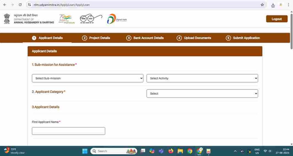The image size is (293, 156).
Task: Open the site information icon in the address bar
Action: point(29,5)
